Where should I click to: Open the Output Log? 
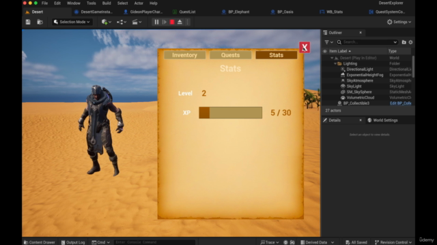point(73,242)
